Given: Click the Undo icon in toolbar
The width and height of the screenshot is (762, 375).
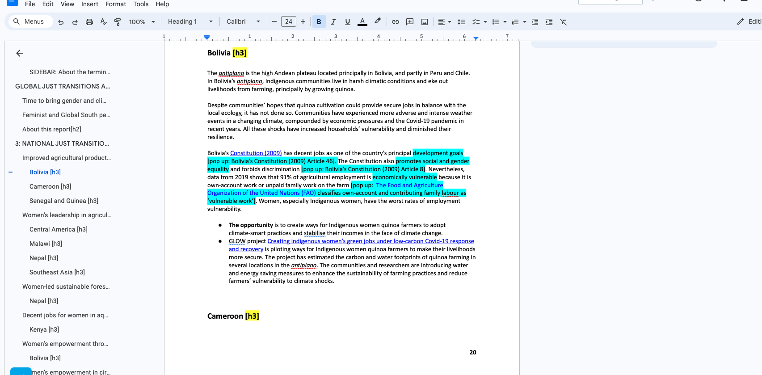Looking at the screenshot, I should 61,22.
